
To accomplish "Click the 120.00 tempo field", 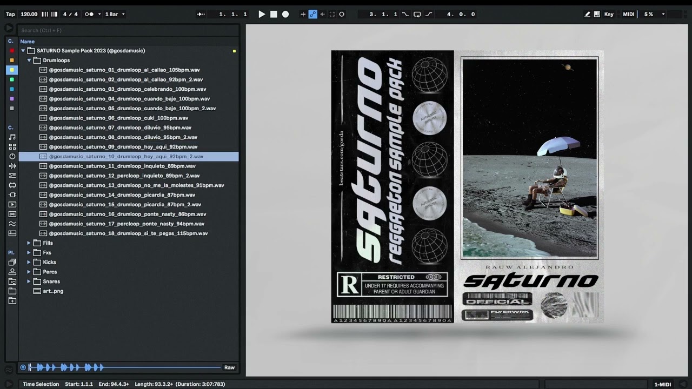I will tap(29, 15).
